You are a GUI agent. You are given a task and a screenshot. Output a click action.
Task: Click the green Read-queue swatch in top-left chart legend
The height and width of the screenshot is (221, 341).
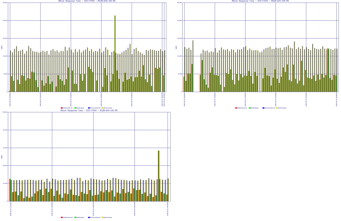pos(75,108)
